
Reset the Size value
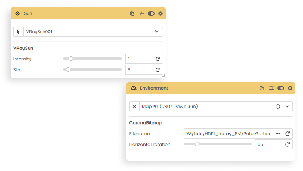[158, 69]
